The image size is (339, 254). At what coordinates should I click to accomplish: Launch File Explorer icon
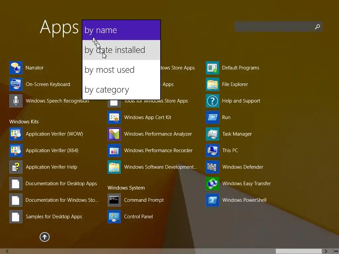(x=213, y=84)
